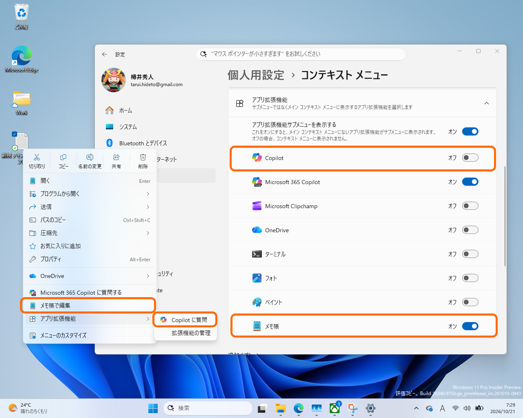This screenshot has height=418, width=523.
Task: Open ホーム in Settings sidebar
Action: pyautogui.click(x=159, y=111)
